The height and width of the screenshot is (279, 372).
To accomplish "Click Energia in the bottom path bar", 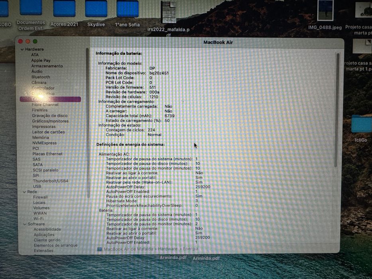I will (190, 249).
